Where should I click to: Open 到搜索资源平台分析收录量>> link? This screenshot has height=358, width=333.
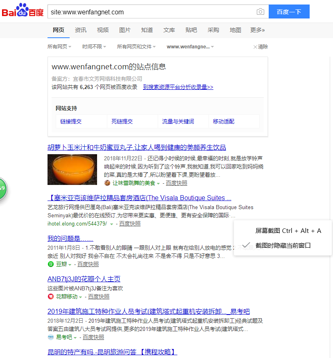point(178,87)
